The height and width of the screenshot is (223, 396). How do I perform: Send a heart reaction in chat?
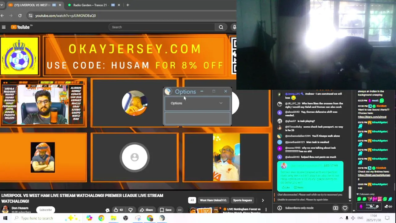pos(345,208)
